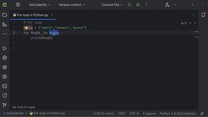Click the string "banana" in line 2

pos(62,28)
